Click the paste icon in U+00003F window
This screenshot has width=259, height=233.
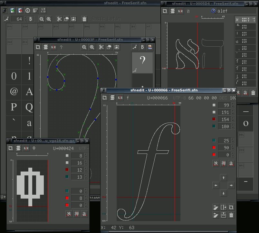point(117,47)
